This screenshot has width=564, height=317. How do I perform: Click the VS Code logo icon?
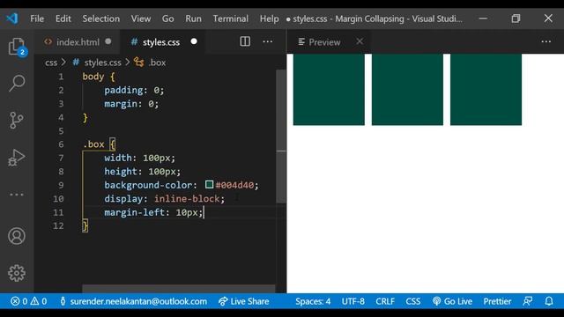[x=11, y=18]
